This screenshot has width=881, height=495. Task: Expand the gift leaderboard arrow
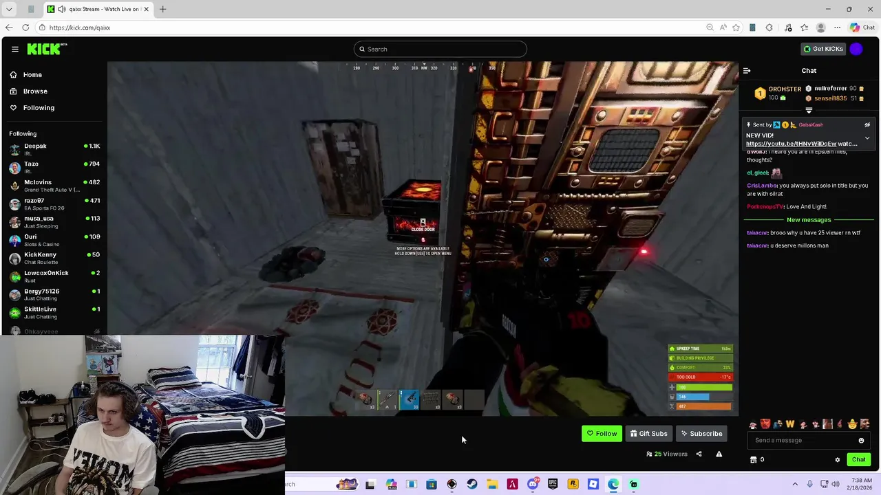click(809, 110)
